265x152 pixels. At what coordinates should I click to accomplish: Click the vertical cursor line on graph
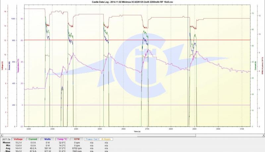click(188, 83)
